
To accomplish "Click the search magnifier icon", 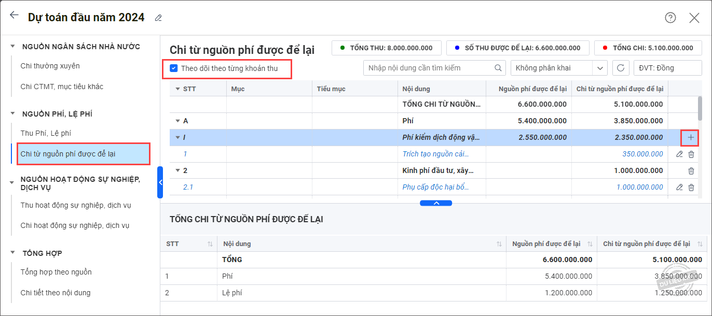I will pyautogui.click(x=498, y=68).
